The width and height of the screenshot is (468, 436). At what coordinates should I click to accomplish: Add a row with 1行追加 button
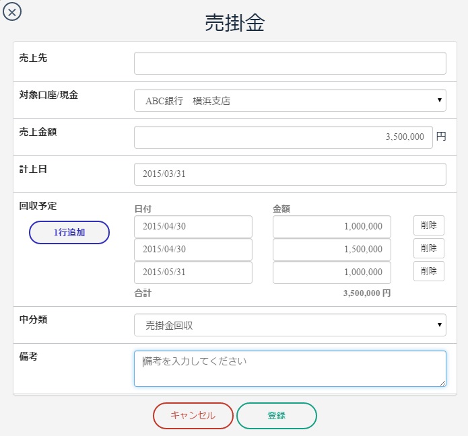pos(69,232)
